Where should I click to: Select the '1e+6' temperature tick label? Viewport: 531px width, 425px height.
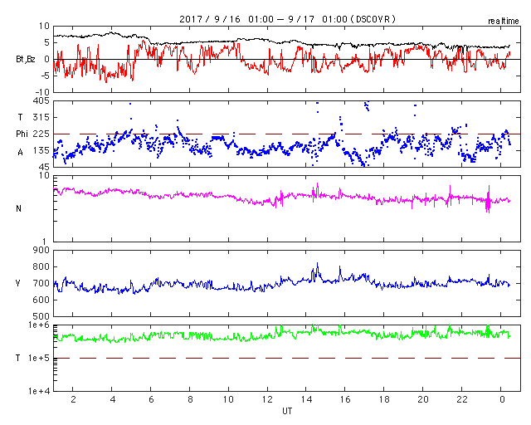pos(39,325)
